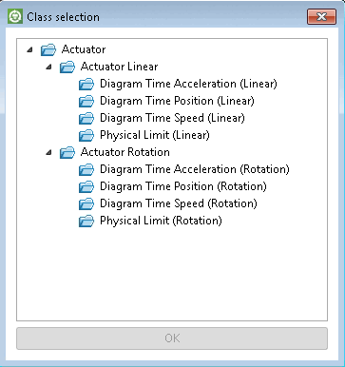Collapse the Actuator Linear branch
This screenshot has width=345, height=367.
pyautogui.click(x=48, y=67)
